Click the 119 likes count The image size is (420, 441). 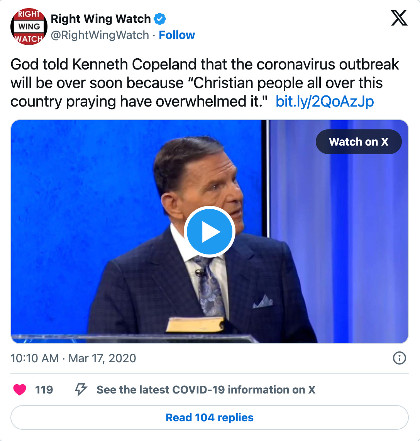coord(44,390)
